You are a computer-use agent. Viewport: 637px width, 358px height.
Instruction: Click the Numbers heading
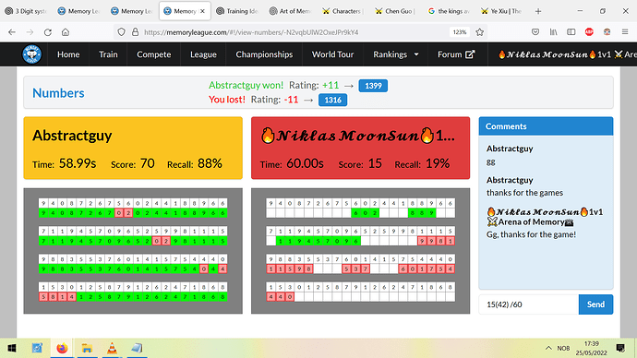(x=58, y=93)
